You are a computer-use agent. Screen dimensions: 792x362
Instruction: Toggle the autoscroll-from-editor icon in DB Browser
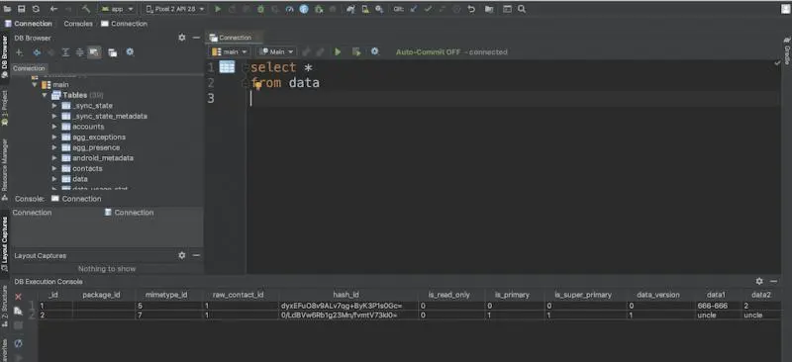[x=94, y=52]
